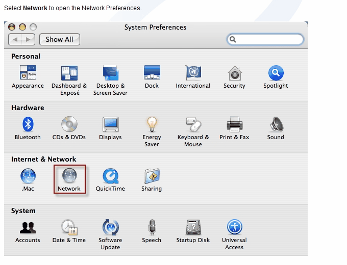Open CDs & DVDs preferences
The height and width of the screenshot is (265, 347).
coord(69,128)
